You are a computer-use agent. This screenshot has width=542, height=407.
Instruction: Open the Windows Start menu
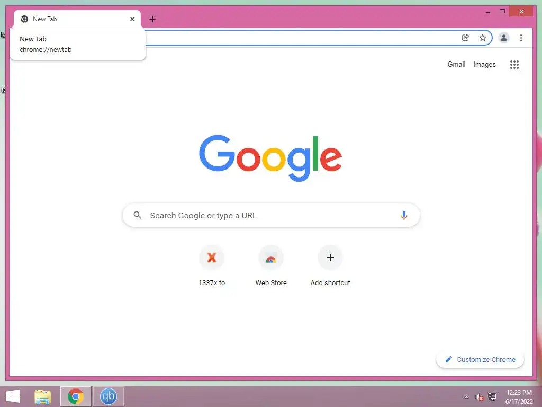coord(13,396)
